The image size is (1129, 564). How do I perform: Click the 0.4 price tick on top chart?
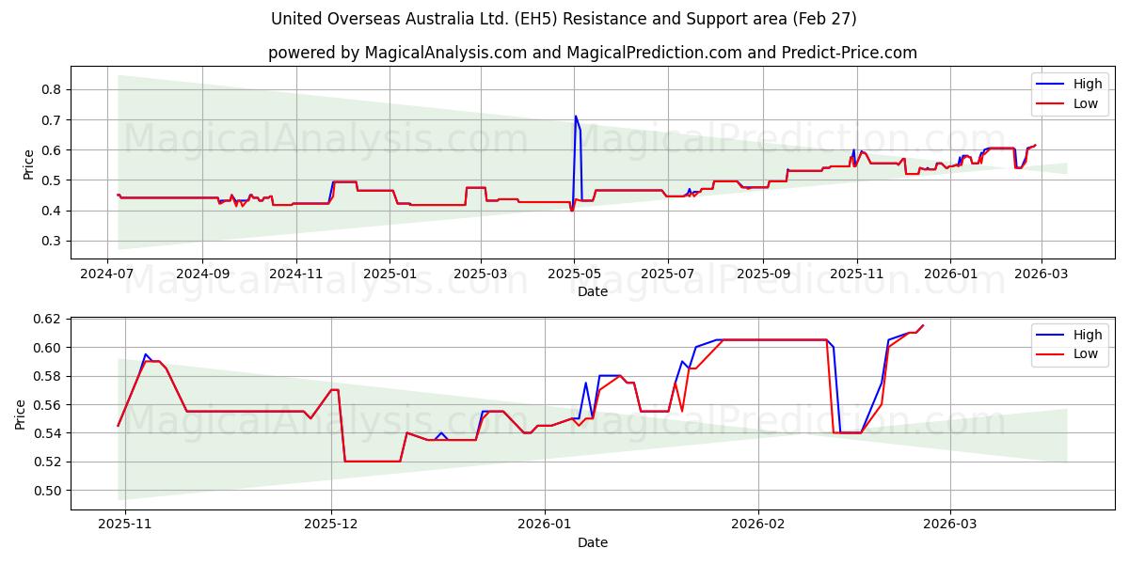click(x=53, y=211)
